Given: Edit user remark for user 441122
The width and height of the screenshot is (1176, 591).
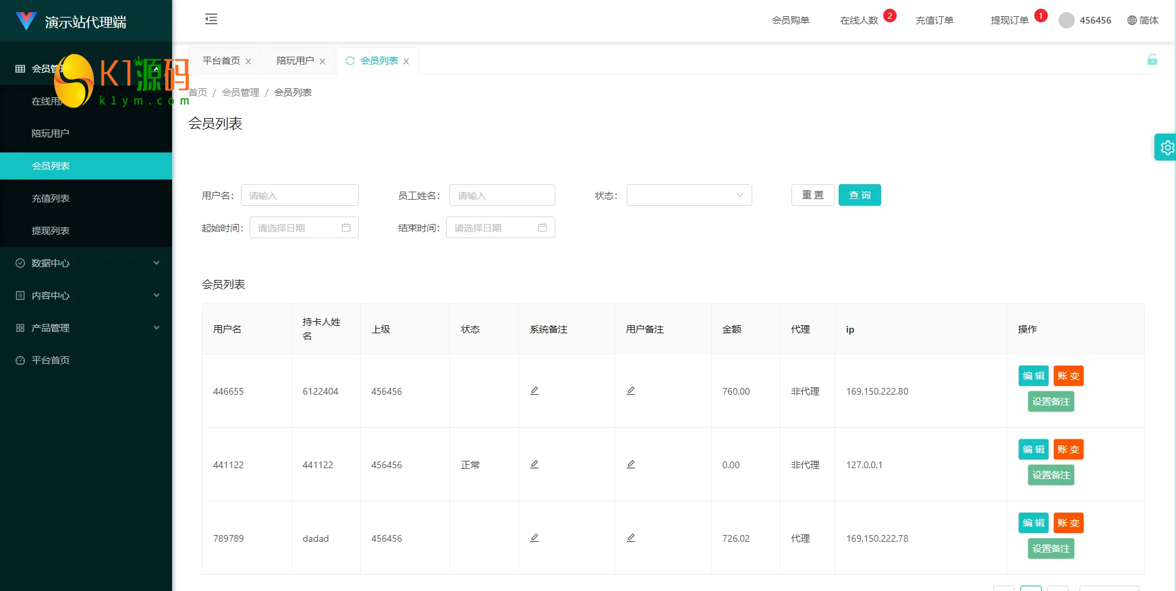Looking at the screenshot, I should coord(631,464).
